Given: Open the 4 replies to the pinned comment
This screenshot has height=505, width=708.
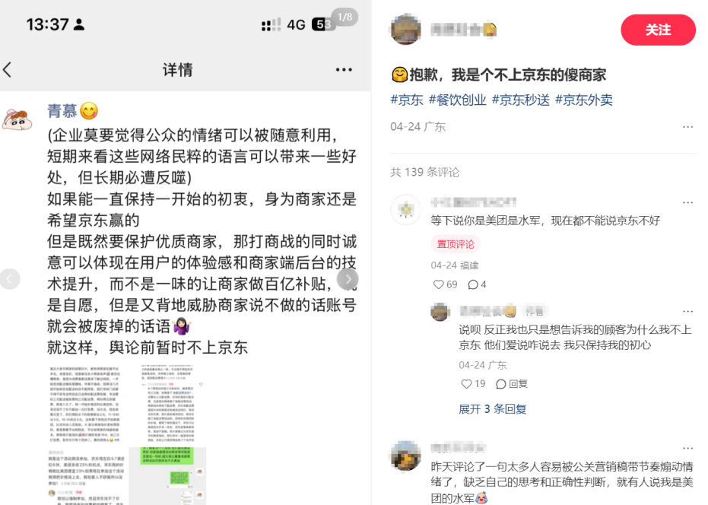Looking at the screenshot, I should pos(477,284).
